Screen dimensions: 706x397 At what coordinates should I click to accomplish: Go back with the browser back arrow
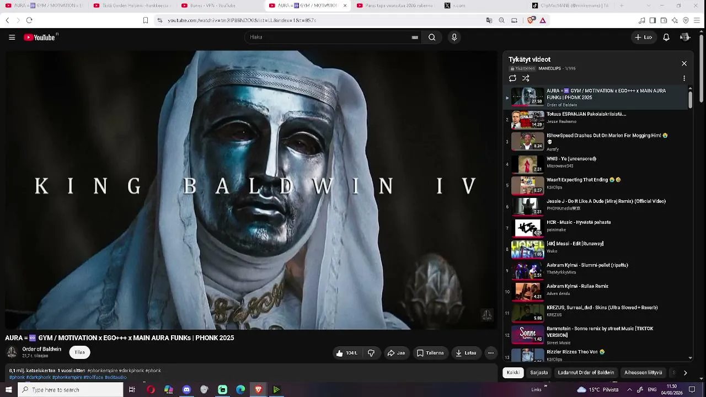[7, 20]
